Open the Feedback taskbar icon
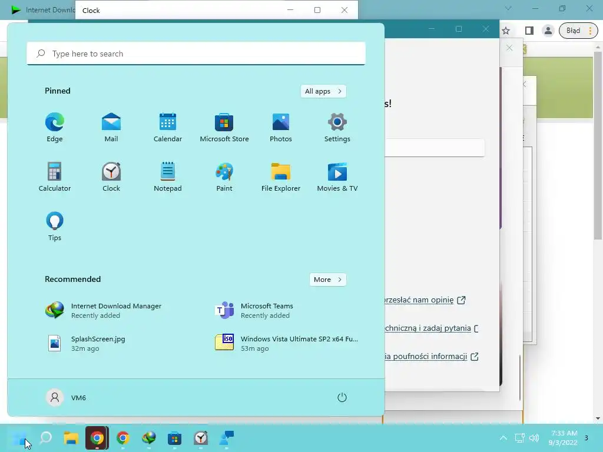Image resolution: width=603 pixels, height=452 pixels. [227, 438]
